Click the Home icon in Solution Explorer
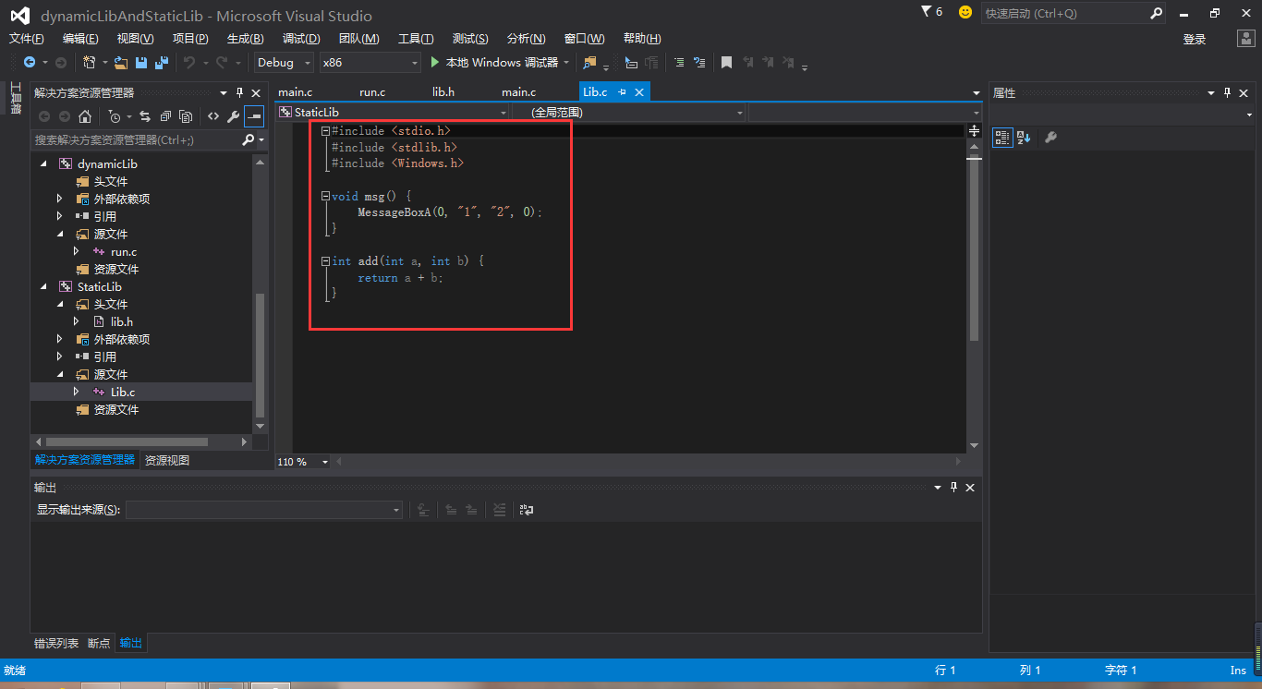This screenshot has height=689, width=1262. pyautogui.click(x=85, y=116)
